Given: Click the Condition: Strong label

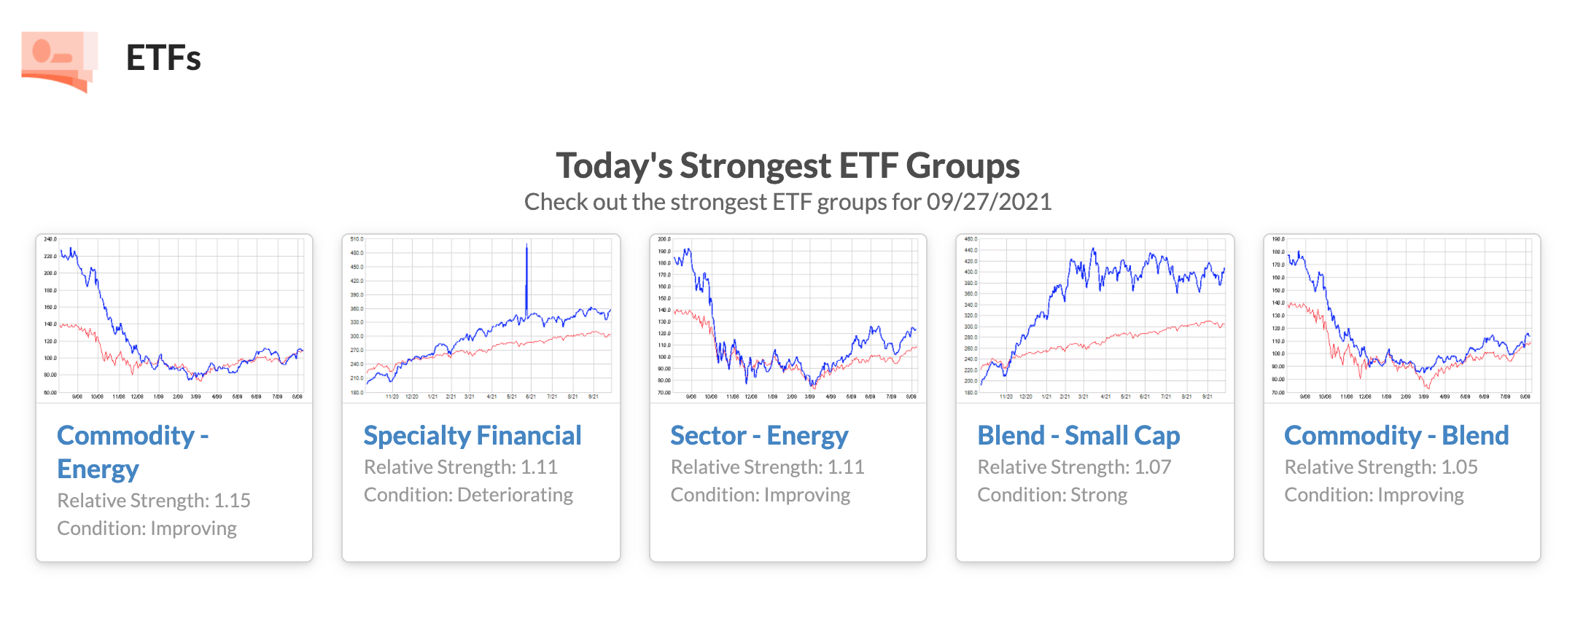Looking at the screenshot, I should [1052, 495].
